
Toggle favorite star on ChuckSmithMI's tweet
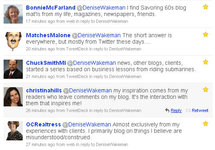tap(205, 62)
